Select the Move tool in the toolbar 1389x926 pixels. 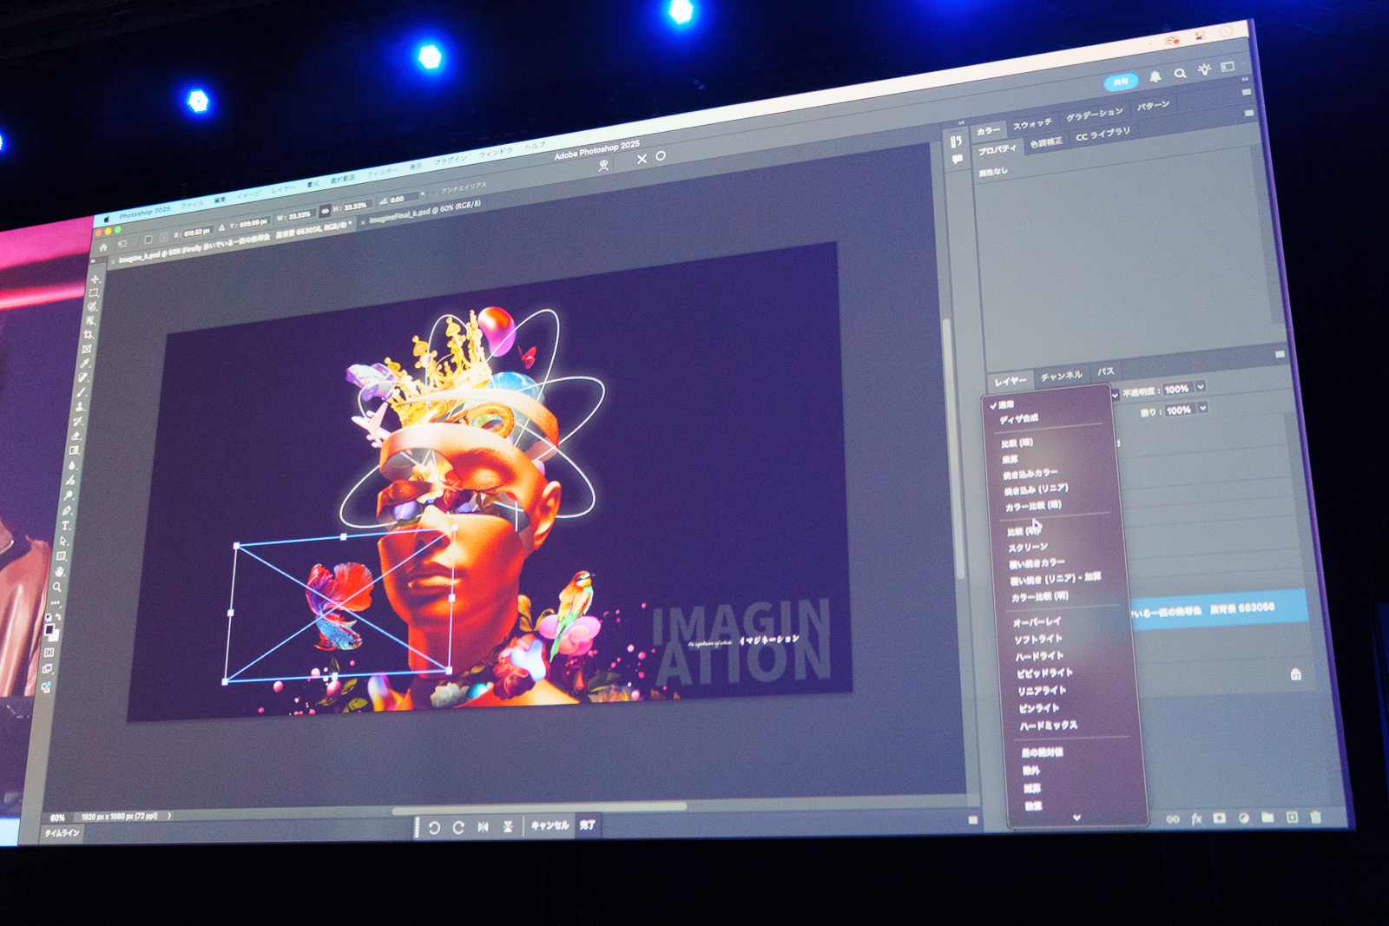[94, 279]
